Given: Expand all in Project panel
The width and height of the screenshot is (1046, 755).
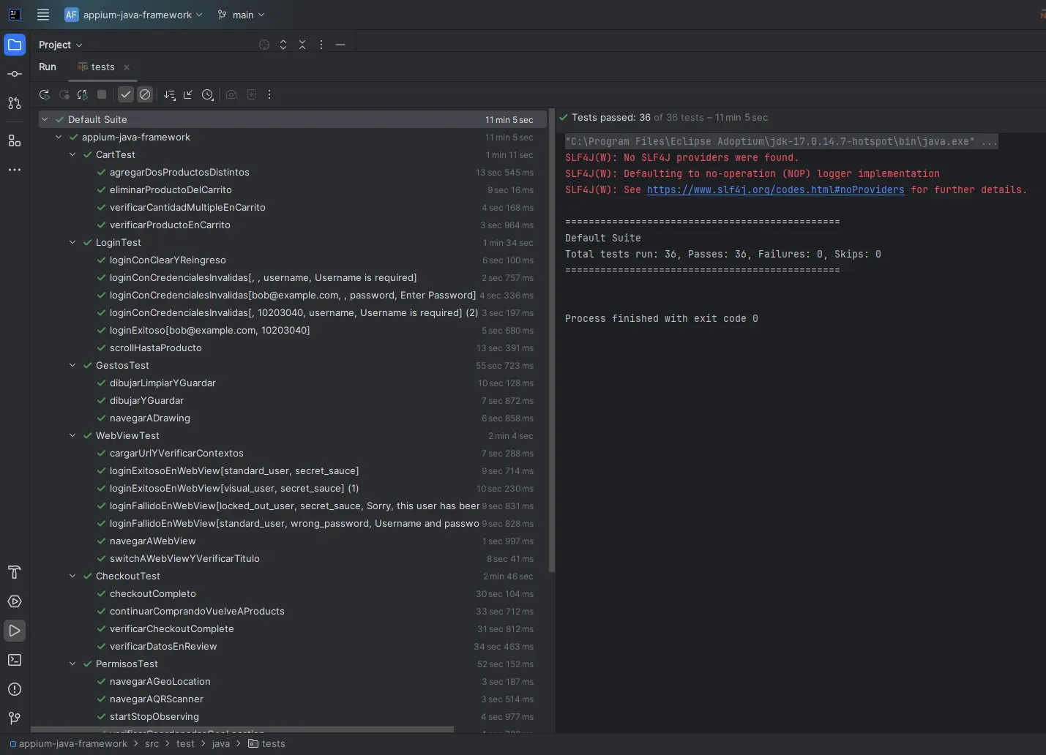Looking at the screenshot, I should pyautogui.click(x=283, y=45).
